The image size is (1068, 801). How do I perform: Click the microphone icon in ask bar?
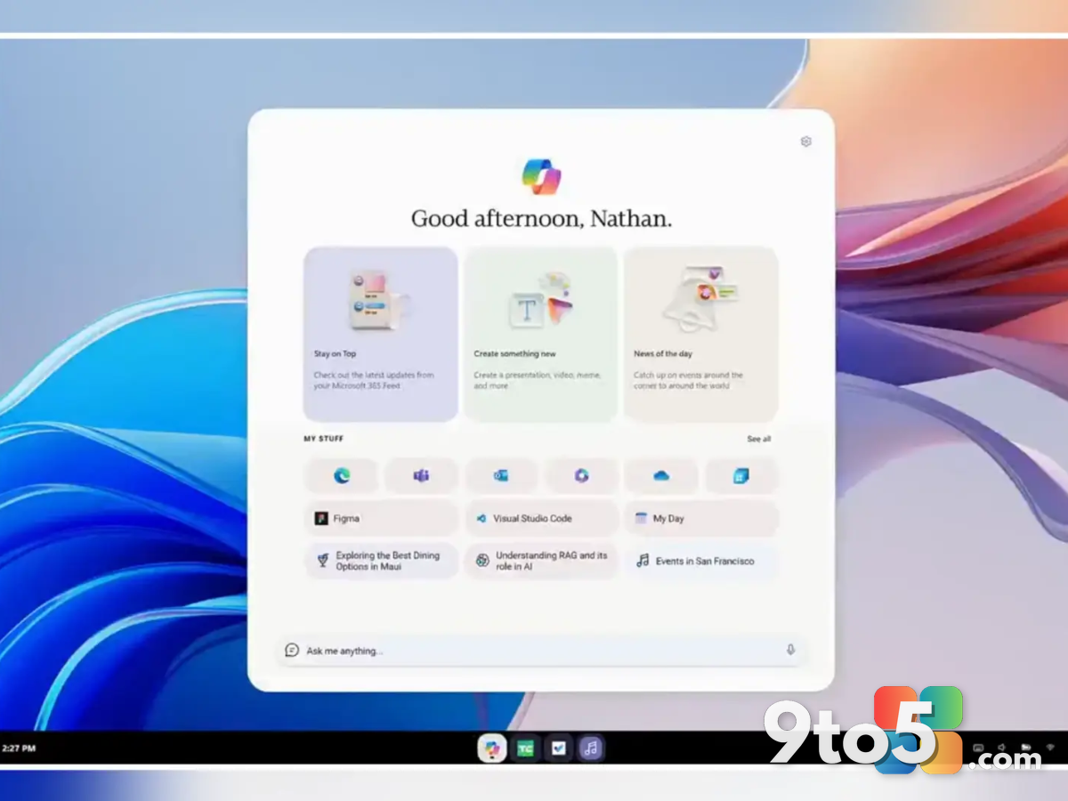pos(790,651)
